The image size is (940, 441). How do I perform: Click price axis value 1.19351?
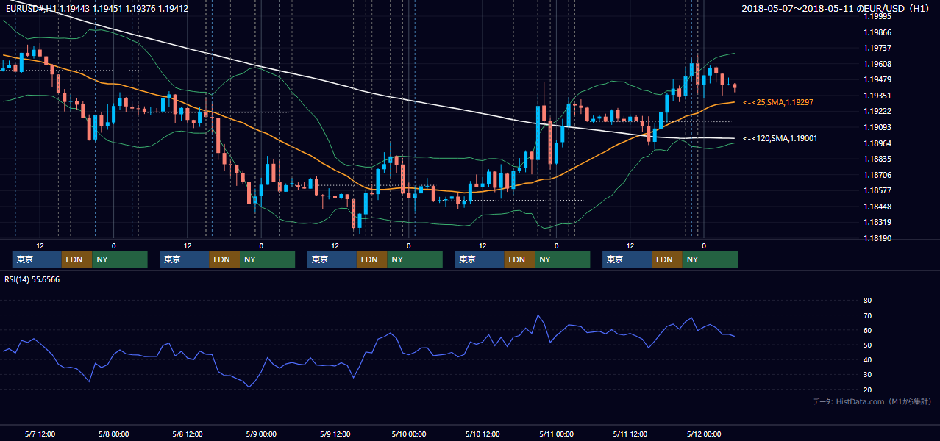[x=877, y=96]
